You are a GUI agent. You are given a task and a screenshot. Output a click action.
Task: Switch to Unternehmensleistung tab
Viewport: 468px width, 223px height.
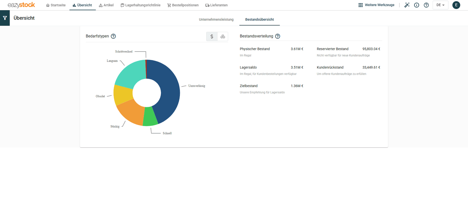[x=216, y=20]
